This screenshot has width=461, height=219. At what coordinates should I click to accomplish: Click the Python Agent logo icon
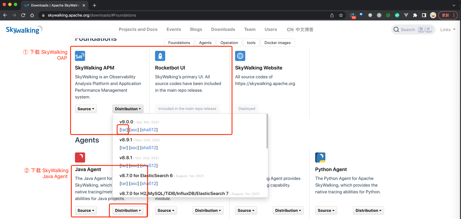(320, 157)
